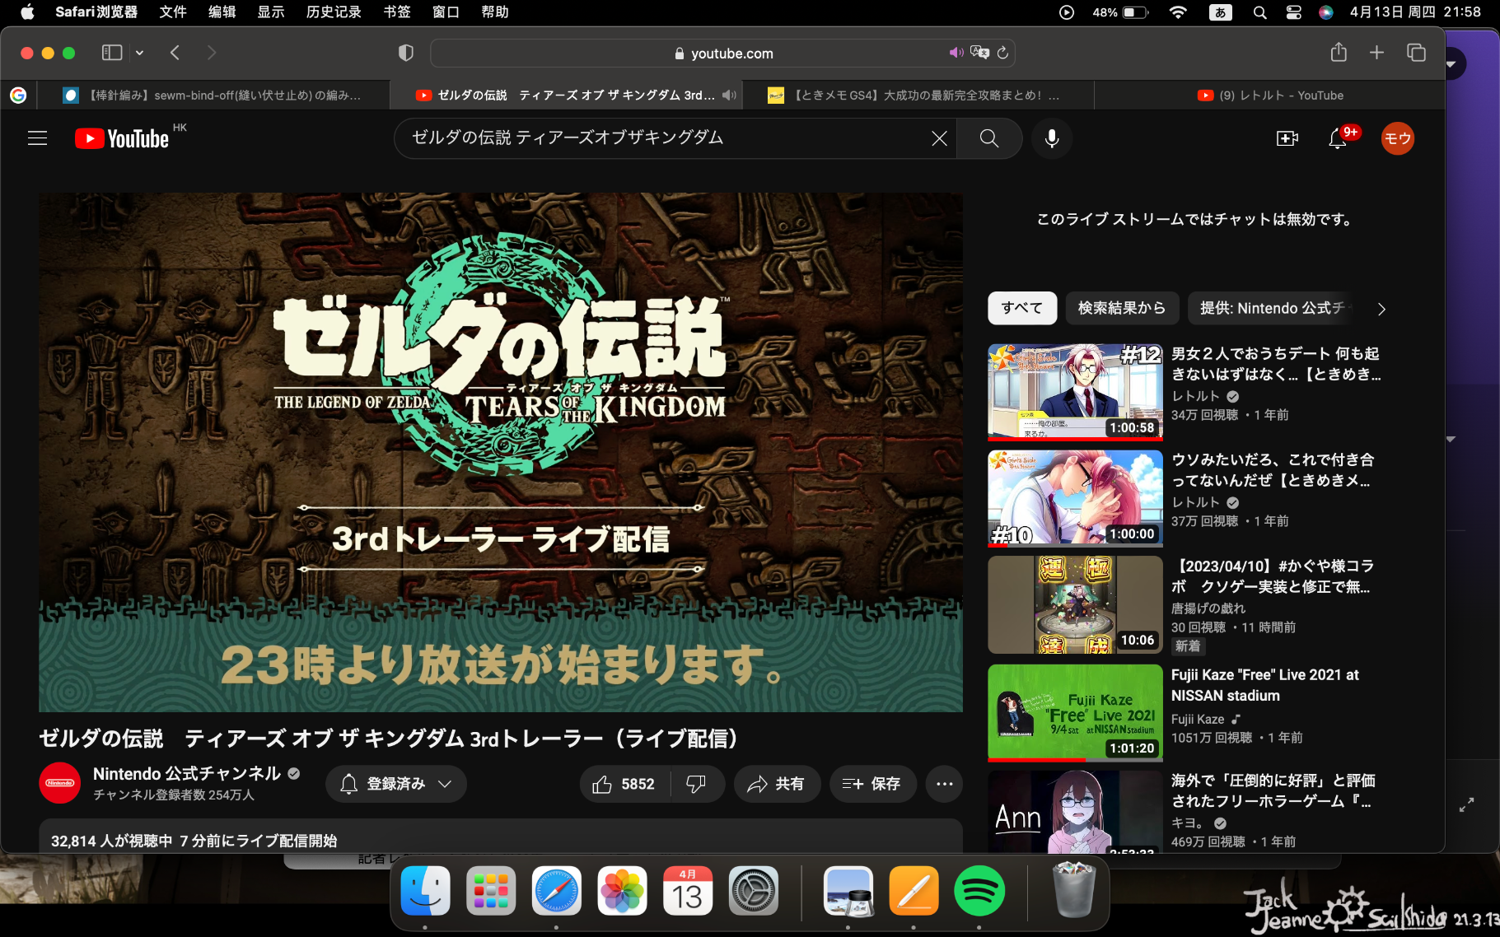Open 男女２人でおうちデート video title

(x=1276, y=364)
